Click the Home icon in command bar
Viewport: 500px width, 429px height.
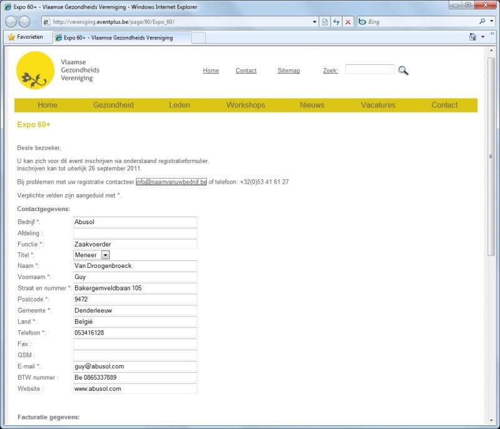(x=473, y=37)
